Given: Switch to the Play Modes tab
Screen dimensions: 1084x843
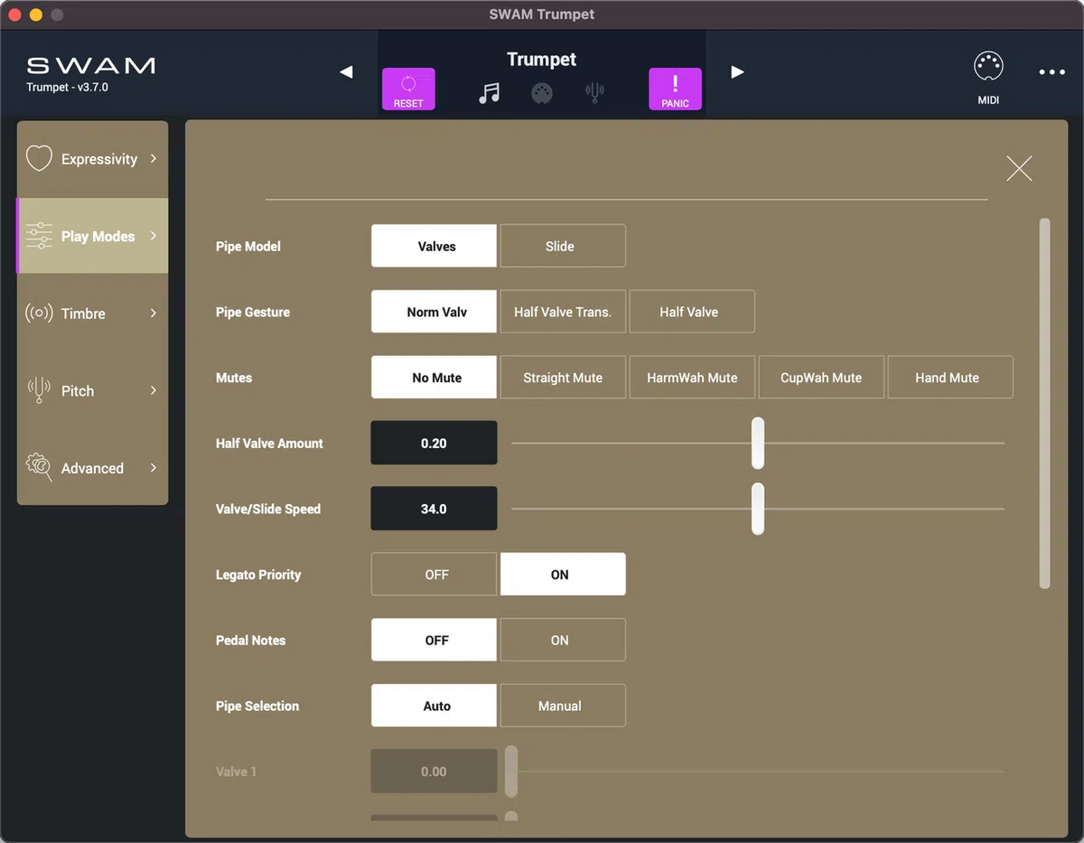Looking at the screenshot, I should pos(90,236).
